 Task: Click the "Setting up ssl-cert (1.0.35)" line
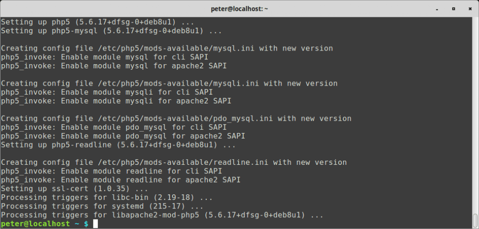click(x=74, y=189)
